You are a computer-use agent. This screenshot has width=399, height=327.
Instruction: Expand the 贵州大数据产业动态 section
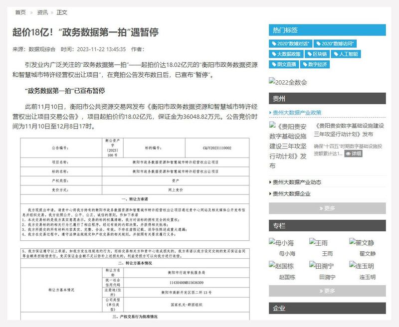pyautogui.click(x=297, y=182)
